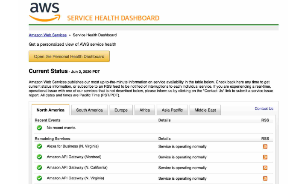Image resolution: width=299 pixels, height=184 pixels.
Task: Open RSS feed for API Gateway N. California
Action: pyautogui.click(x=265, y=168)
